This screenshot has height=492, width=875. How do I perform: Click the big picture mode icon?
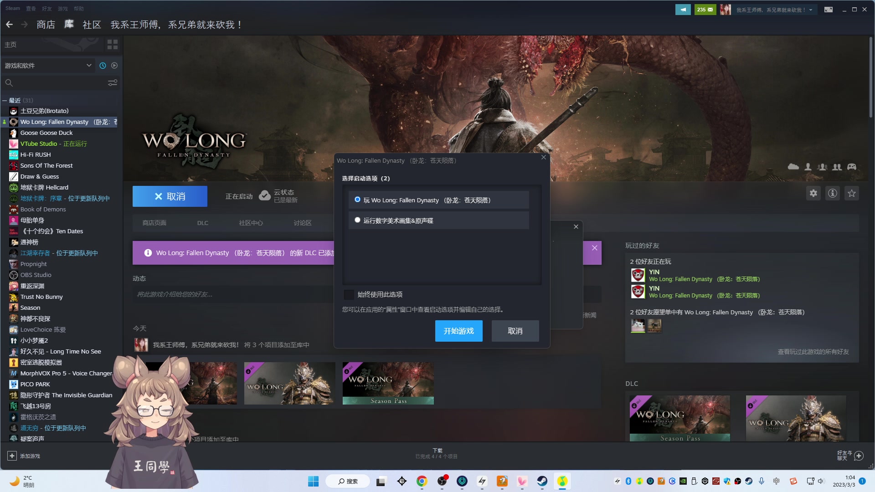pyautogui.click(x=829, y=10)
